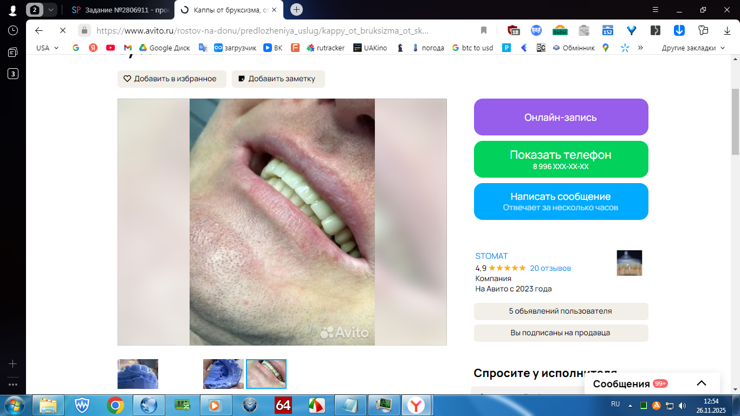740x416 pixels.
Task: Click the Онлайн-запись button
Action: click(x=561, y=117)
